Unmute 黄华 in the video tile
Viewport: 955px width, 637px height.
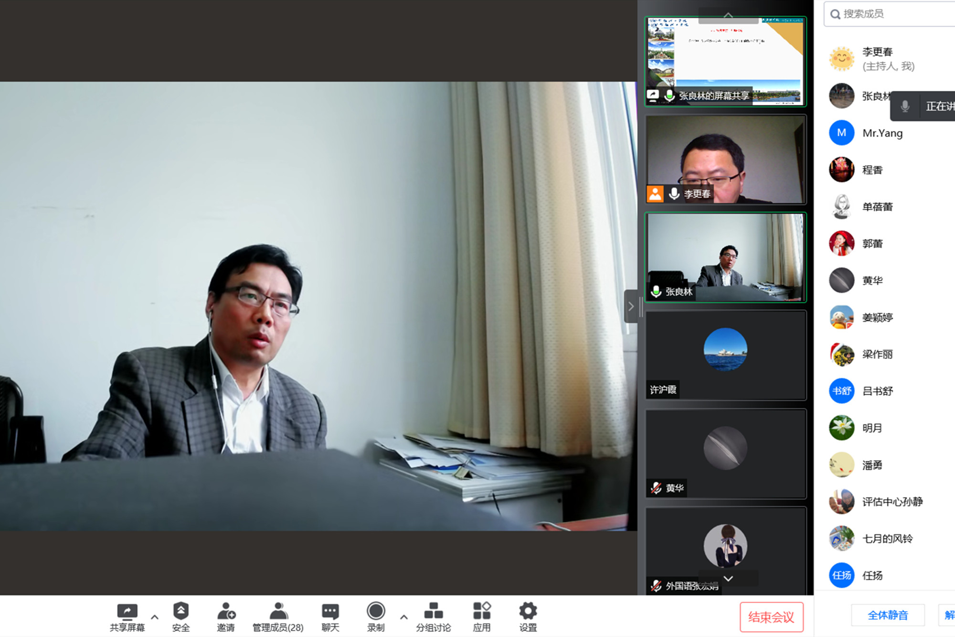tap(657, 488)
